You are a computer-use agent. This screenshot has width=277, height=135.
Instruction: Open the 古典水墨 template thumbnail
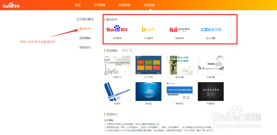pos(211,65)
